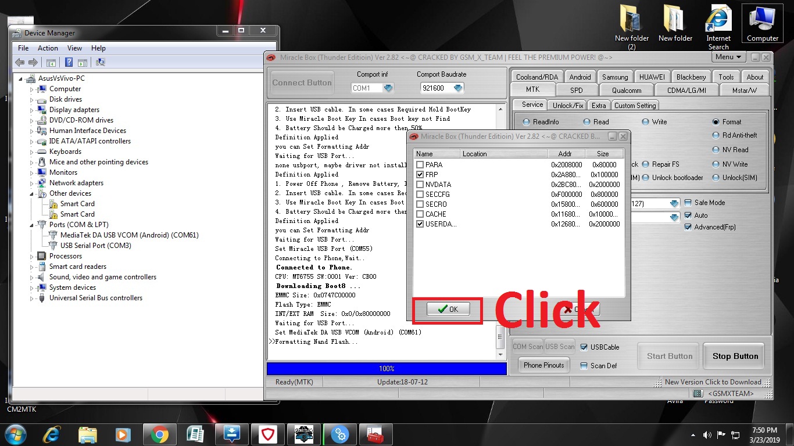Viewport: 794px width, 446px height.
Task: Tick the SECCFG partition checkbox
Action: coord(420,195)
